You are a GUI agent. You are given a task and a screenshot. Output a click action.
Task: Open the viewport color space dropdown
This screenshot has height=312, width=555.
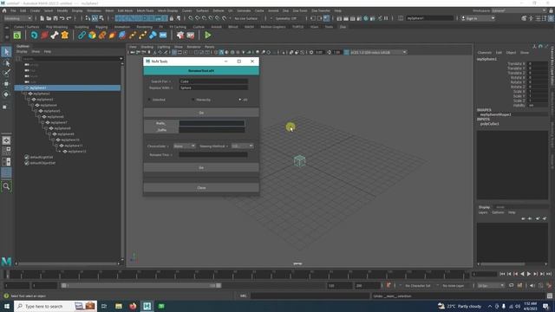coord(378,52)
